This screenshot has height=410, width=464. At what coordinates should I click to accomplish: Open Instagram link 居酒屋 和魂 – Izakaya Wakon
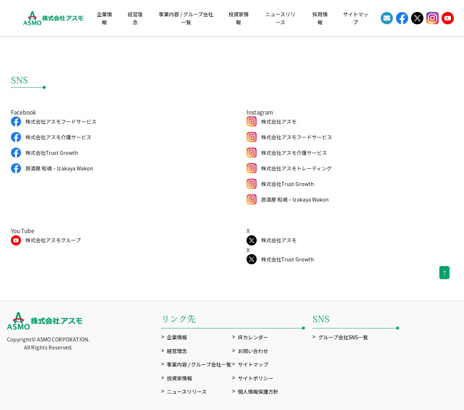(x=295, y=200)
